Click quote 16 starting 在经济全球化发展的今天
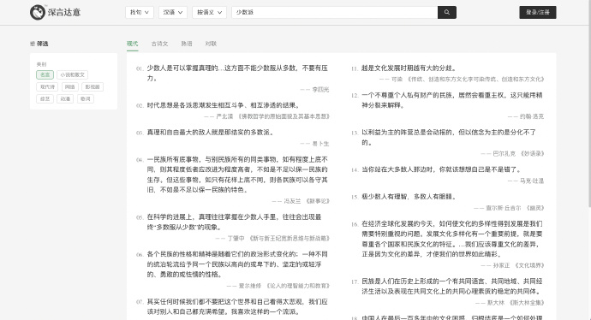 (x=452, y=239)
